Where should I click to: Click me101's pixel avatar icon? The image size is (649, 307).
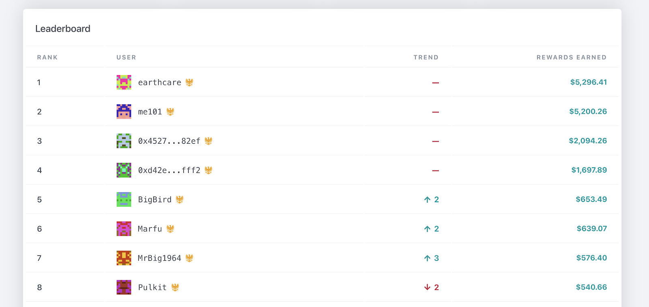click(124, 112)
